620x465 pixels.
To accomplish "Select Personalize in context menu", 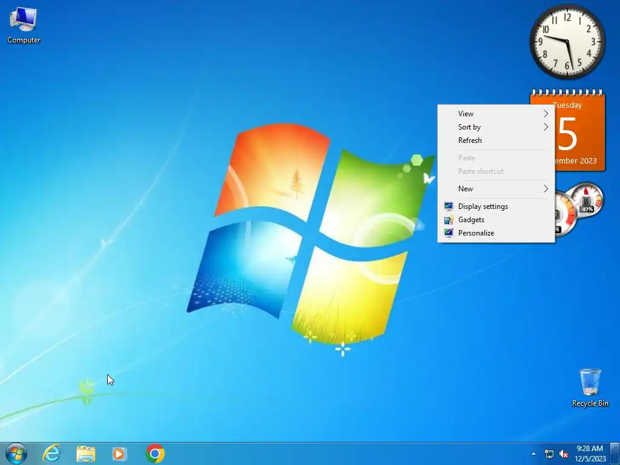I will coord(496,233).
